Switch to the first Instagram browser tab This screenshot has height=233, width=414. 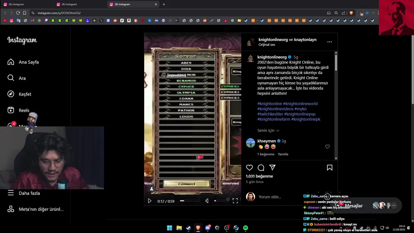click(26, 4)
